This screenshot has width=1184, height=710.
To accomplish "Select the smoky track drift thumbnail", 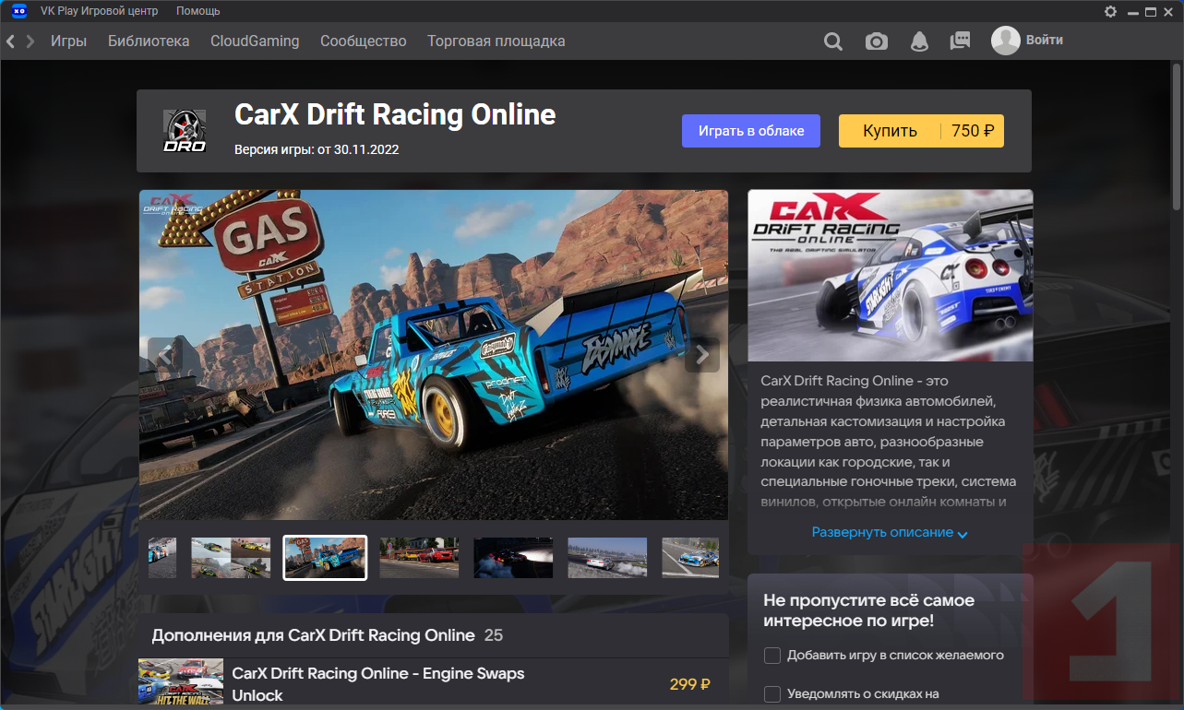I will [607, 558].
